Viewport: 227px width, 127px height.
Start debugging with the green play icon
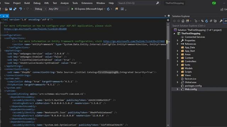pos(72,9)
